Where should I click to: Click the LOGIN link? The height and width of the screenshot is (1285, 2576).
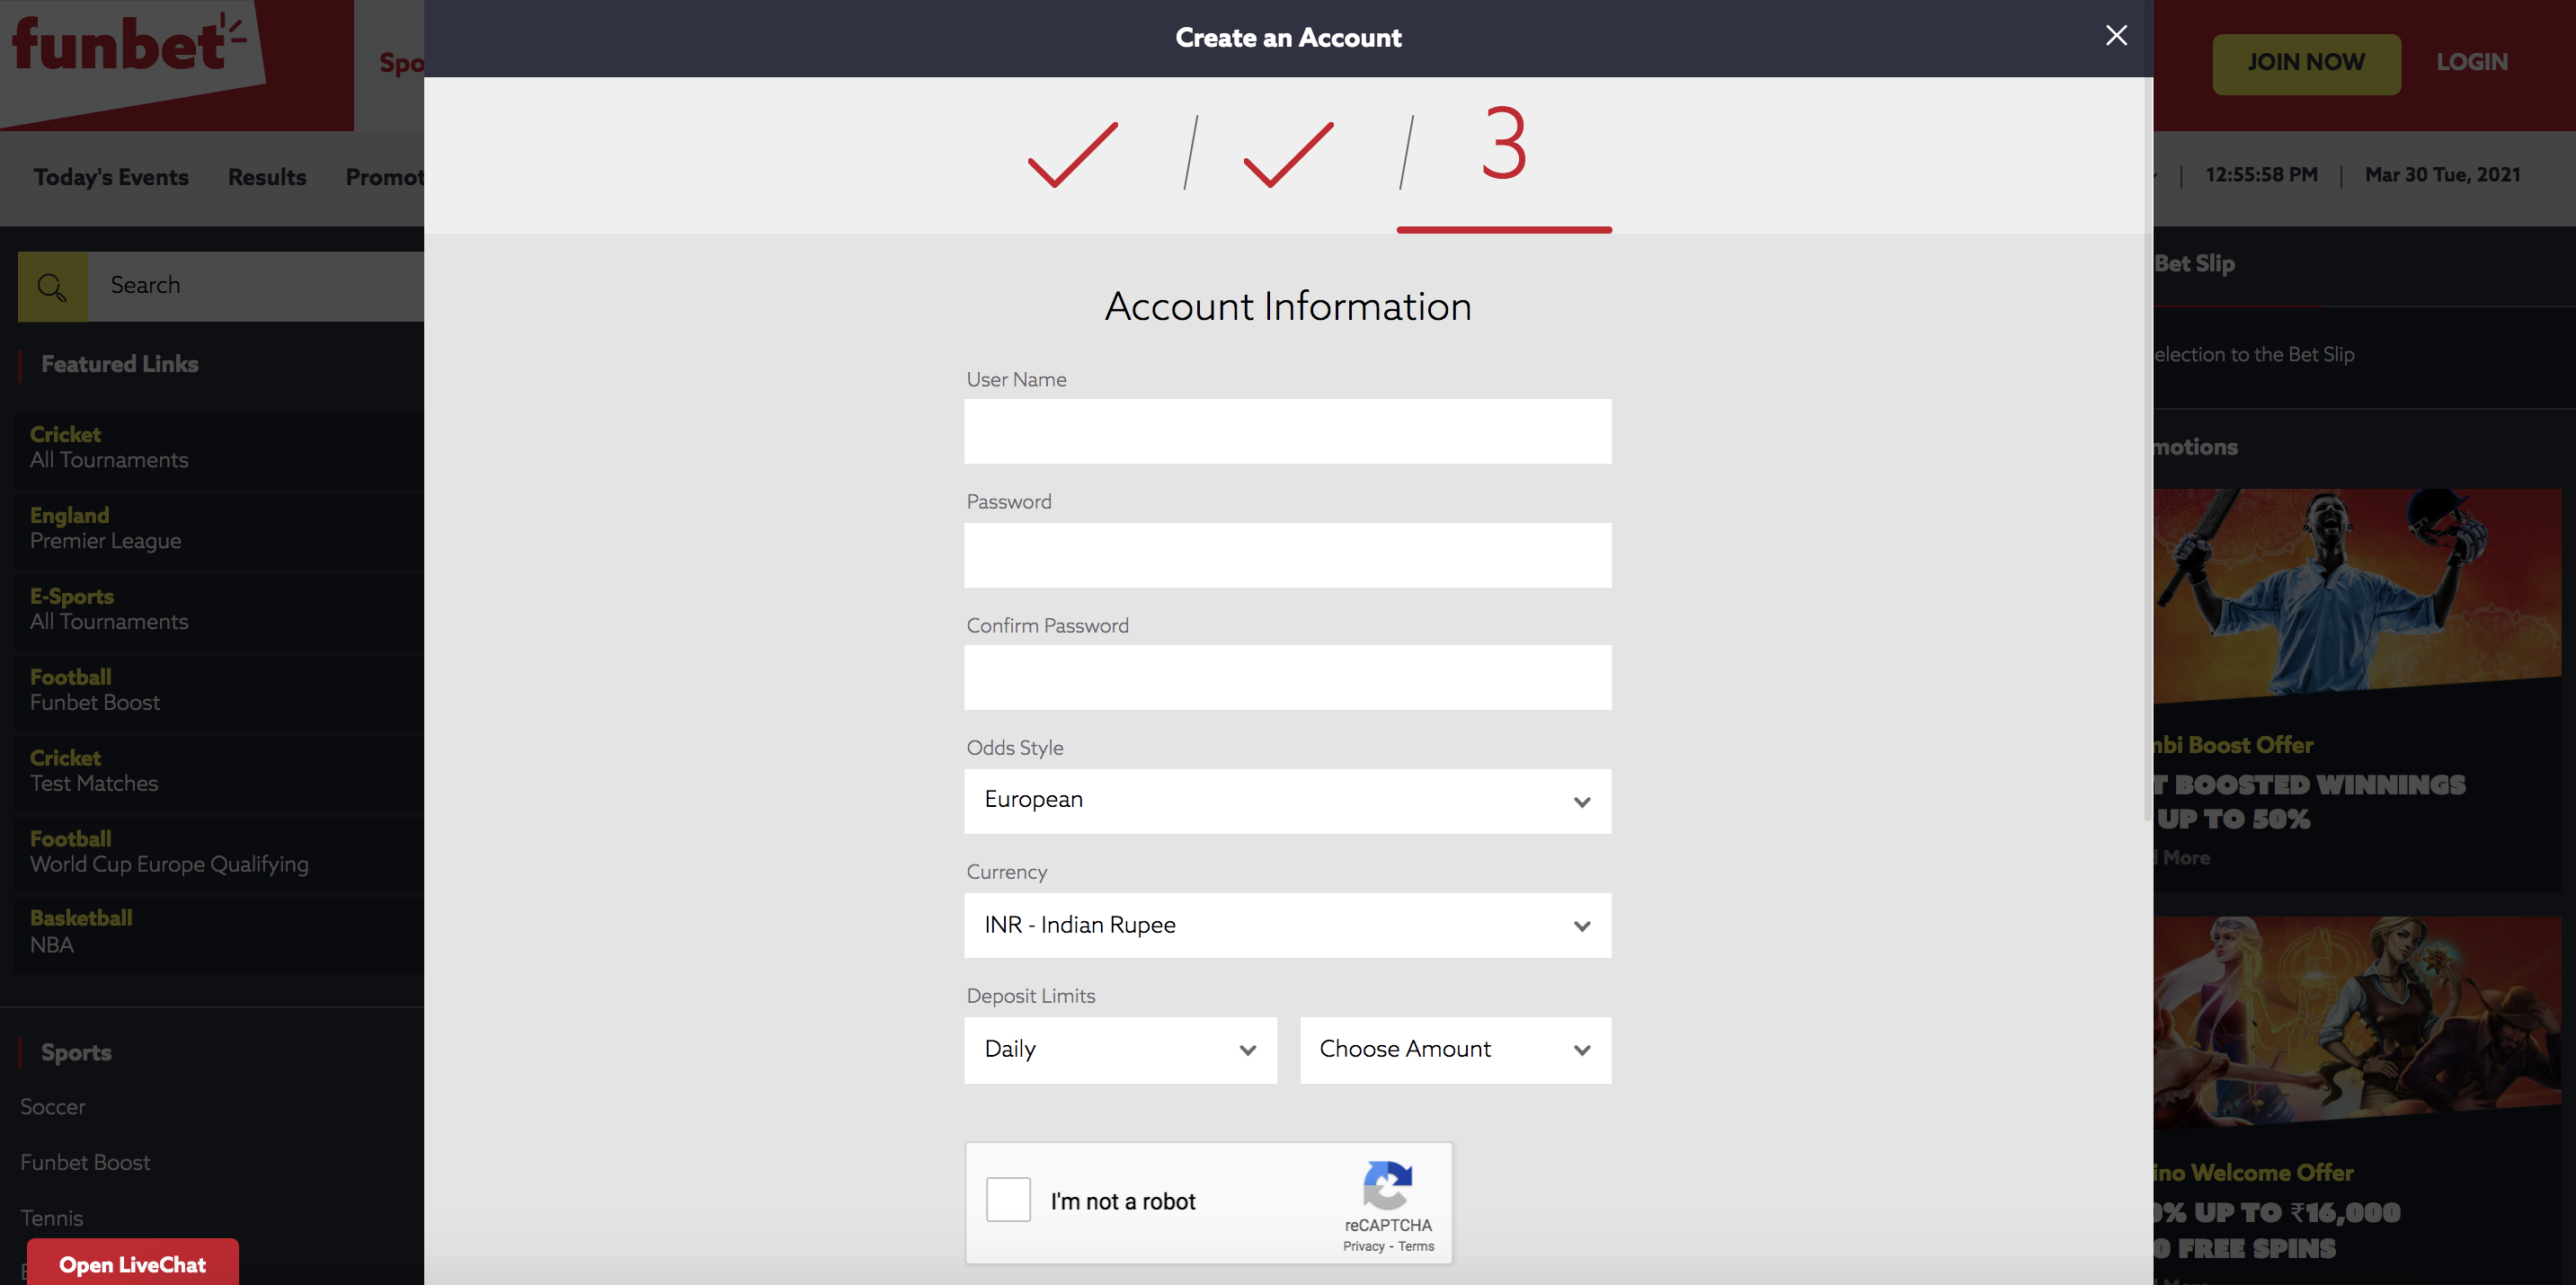click(2472, 62)
